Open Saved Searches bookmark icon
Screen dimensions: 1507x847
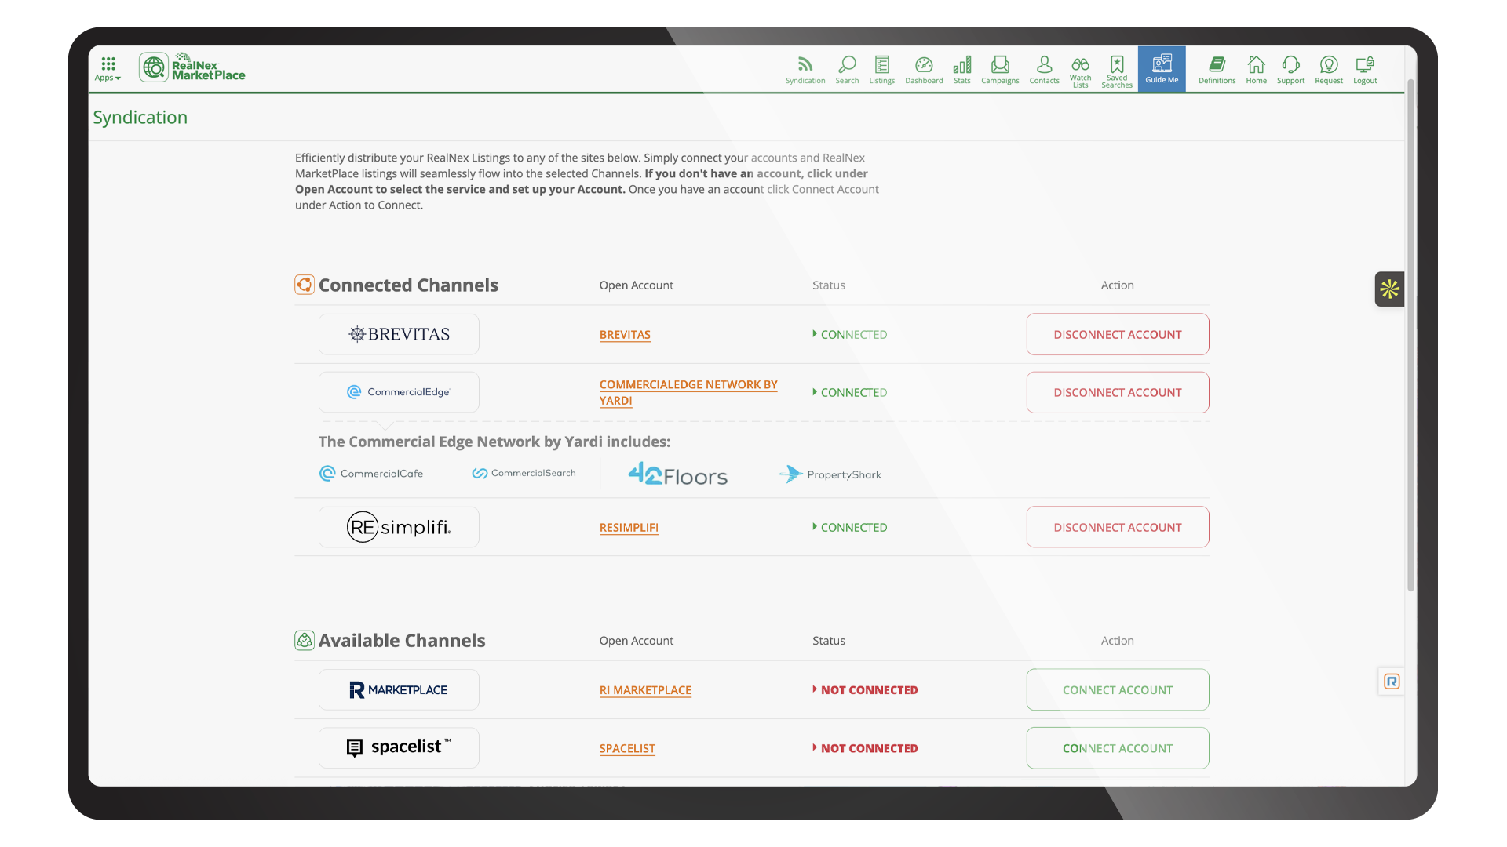[1117, 71]
